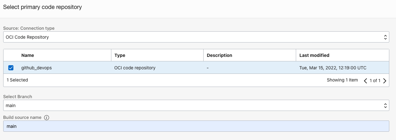This screenshot has height=140, width=396.
Task: Click the Build source name input field
Action: coord(196,126)
